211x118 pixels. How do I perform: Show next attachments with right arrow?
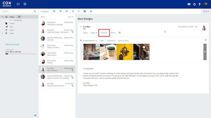pyautogui.click(x=205, y=52)
